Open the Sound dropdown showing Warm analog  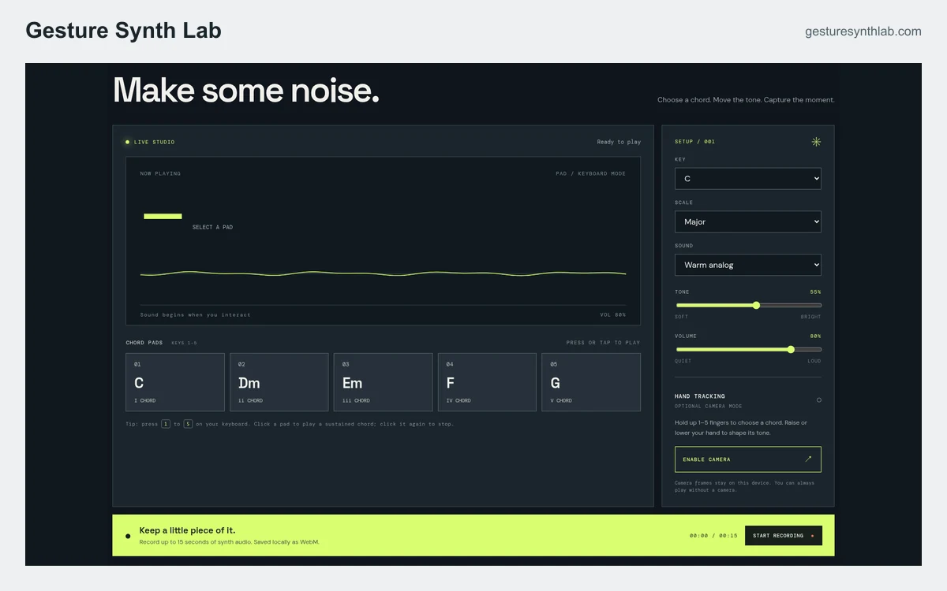747,265
